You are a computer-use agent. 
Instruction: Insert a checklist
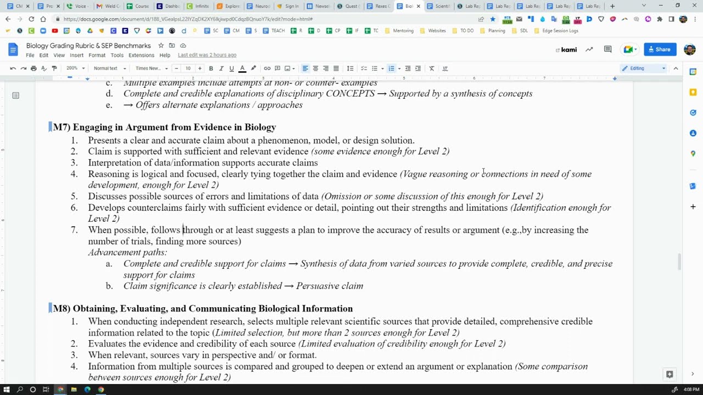pyautogui.click(x=364, y=69)
